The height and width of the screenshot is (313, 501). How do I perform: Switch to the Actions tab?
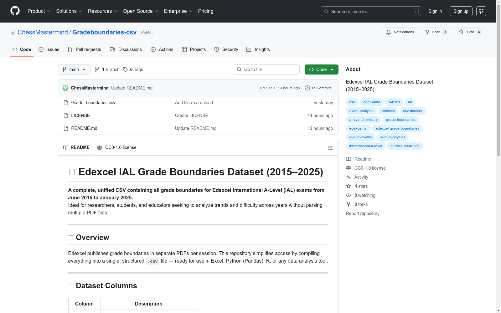pos(162,49)
